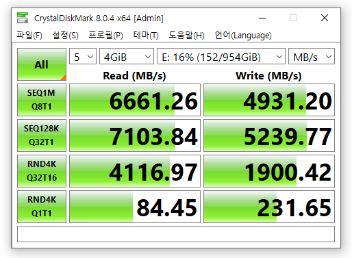Viewport: 352px width, 258px height.
Task: Click the SEQ1M read result 6661.26
Action: point(135,100)
